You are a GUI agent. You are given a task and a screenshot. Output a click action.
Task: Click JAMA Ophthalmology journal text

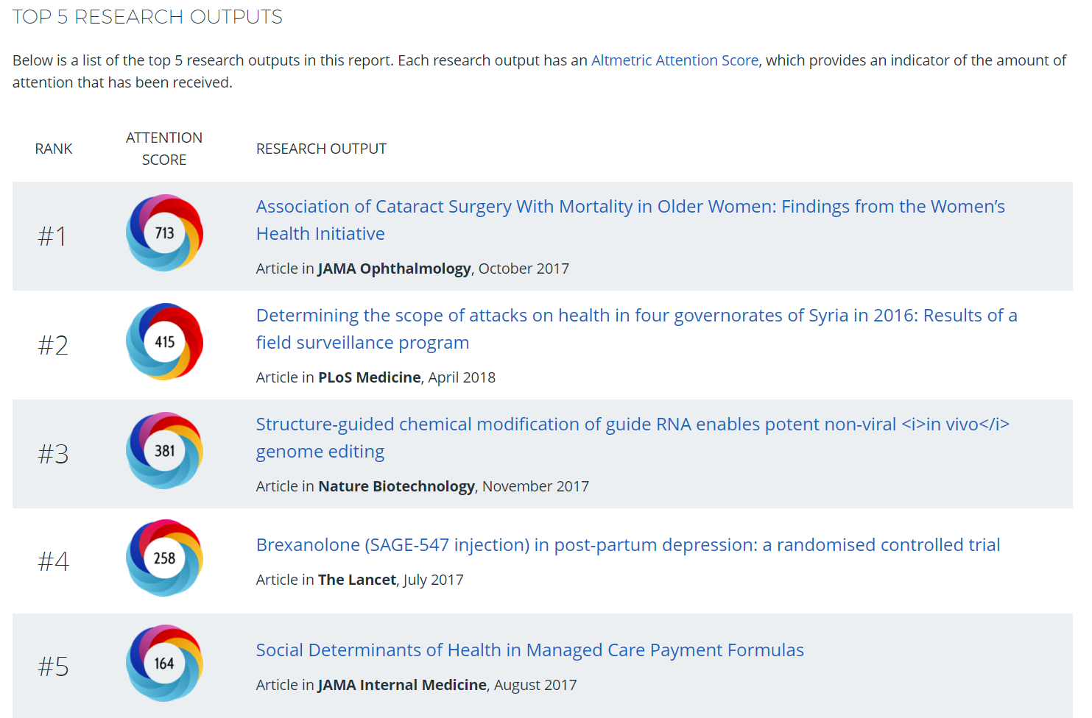[x=394, y=269]
